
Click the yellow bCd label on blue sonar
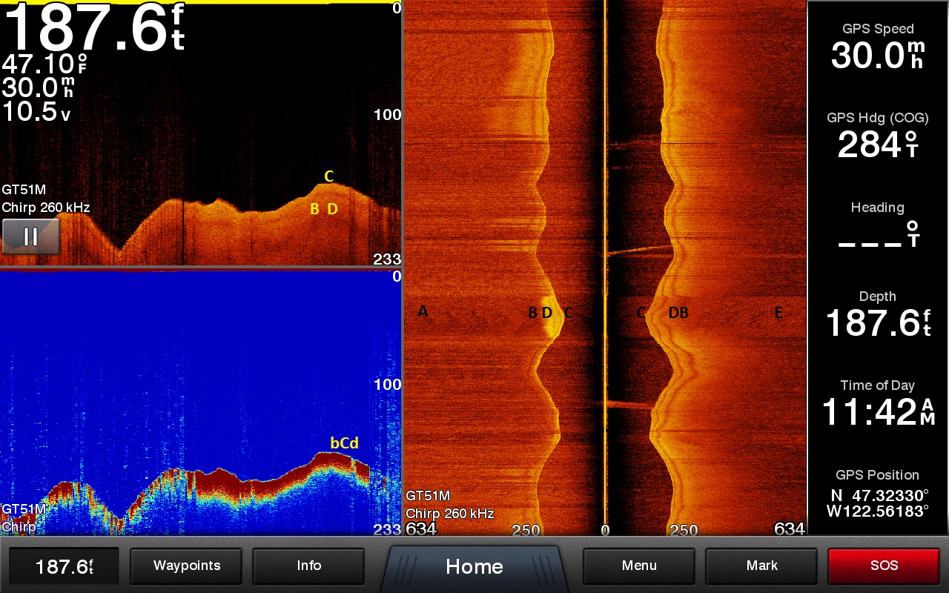pyautogui.click(x=344, y=443)
